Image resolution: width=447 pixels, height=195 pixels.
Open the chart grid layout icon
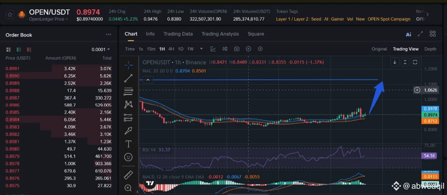433,34
